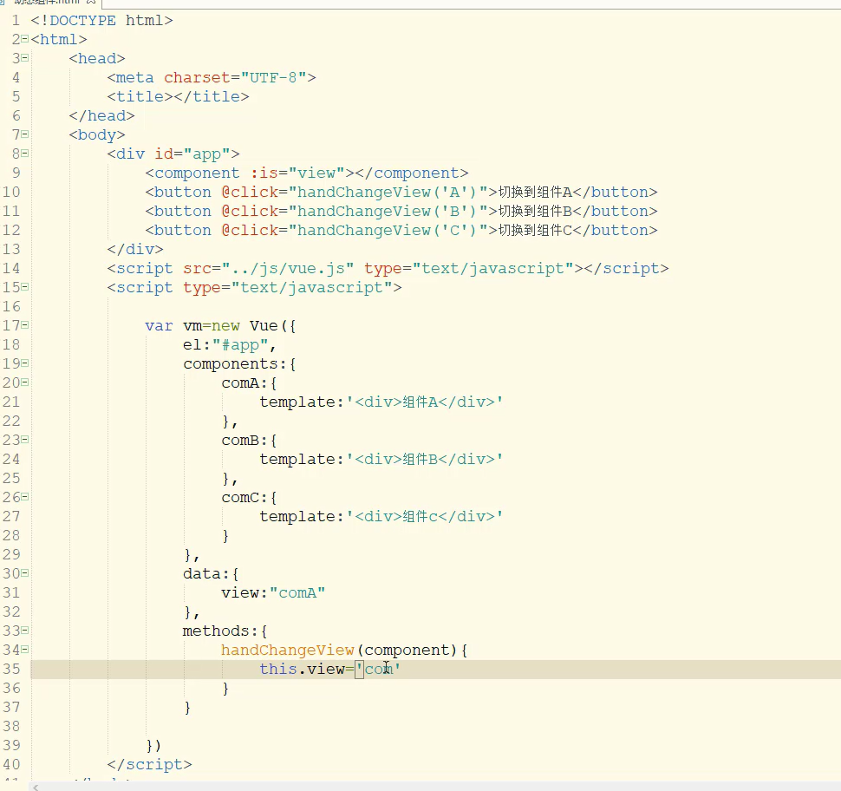Viewport: 841px width, 791px height.
Task: Click the button text 切换到组件A
Action: 536,193
